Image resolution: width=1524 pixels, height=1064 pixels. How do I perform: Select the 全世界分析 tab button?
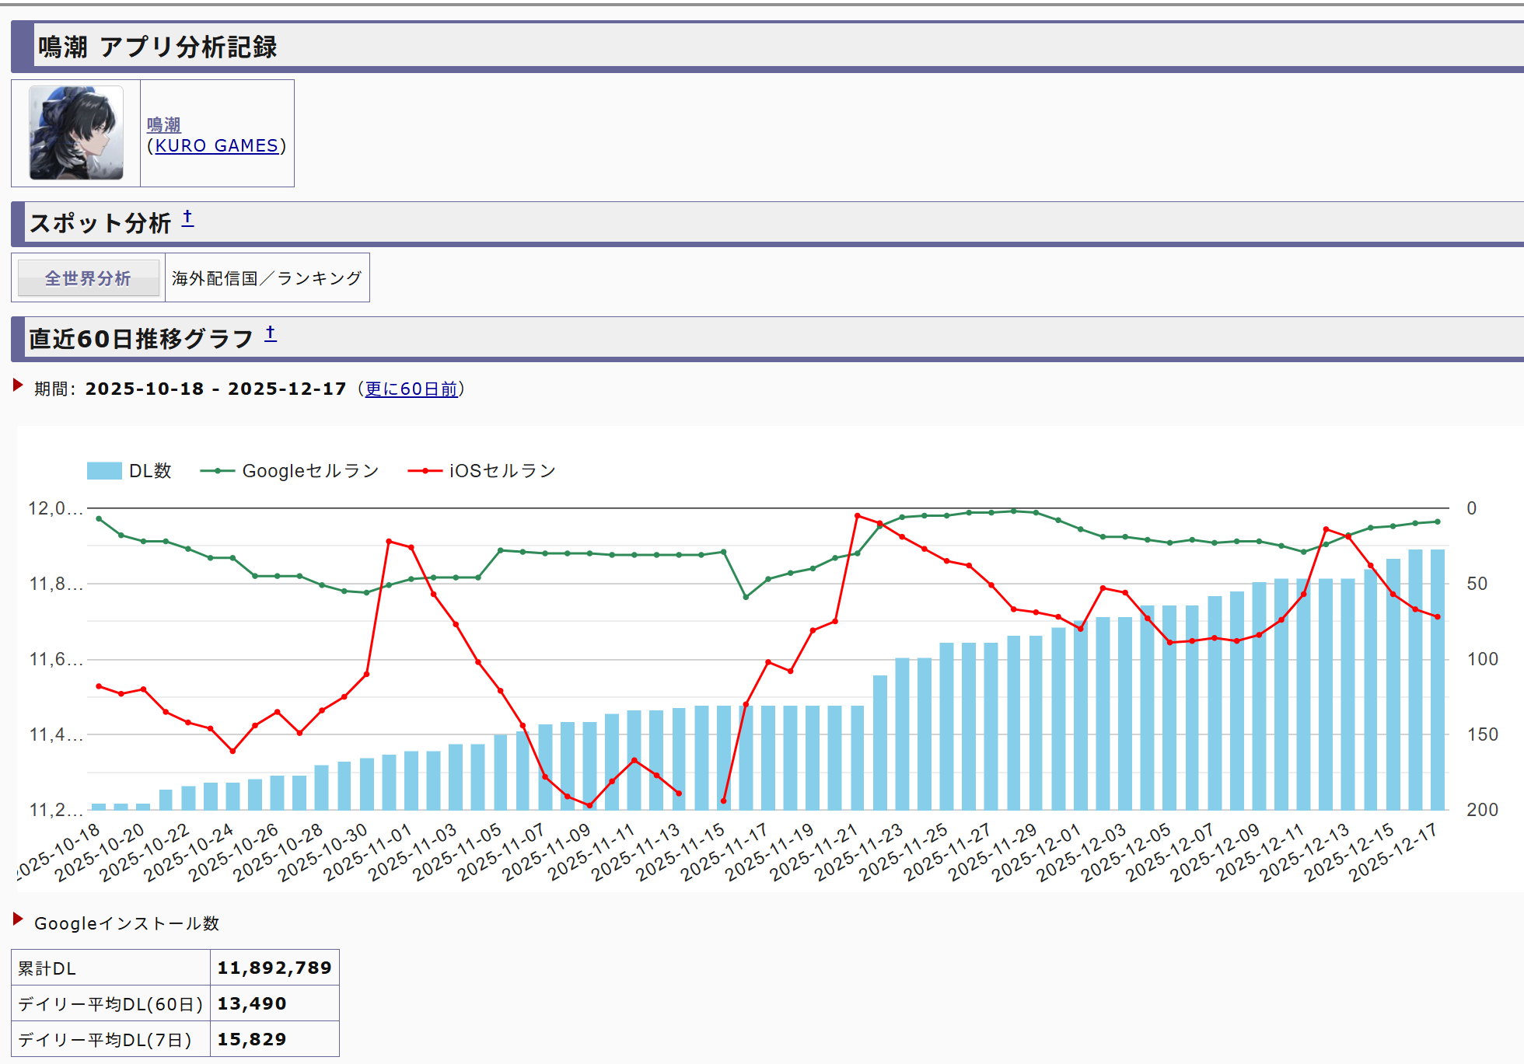pyautogui.click(x=88, y=278)
